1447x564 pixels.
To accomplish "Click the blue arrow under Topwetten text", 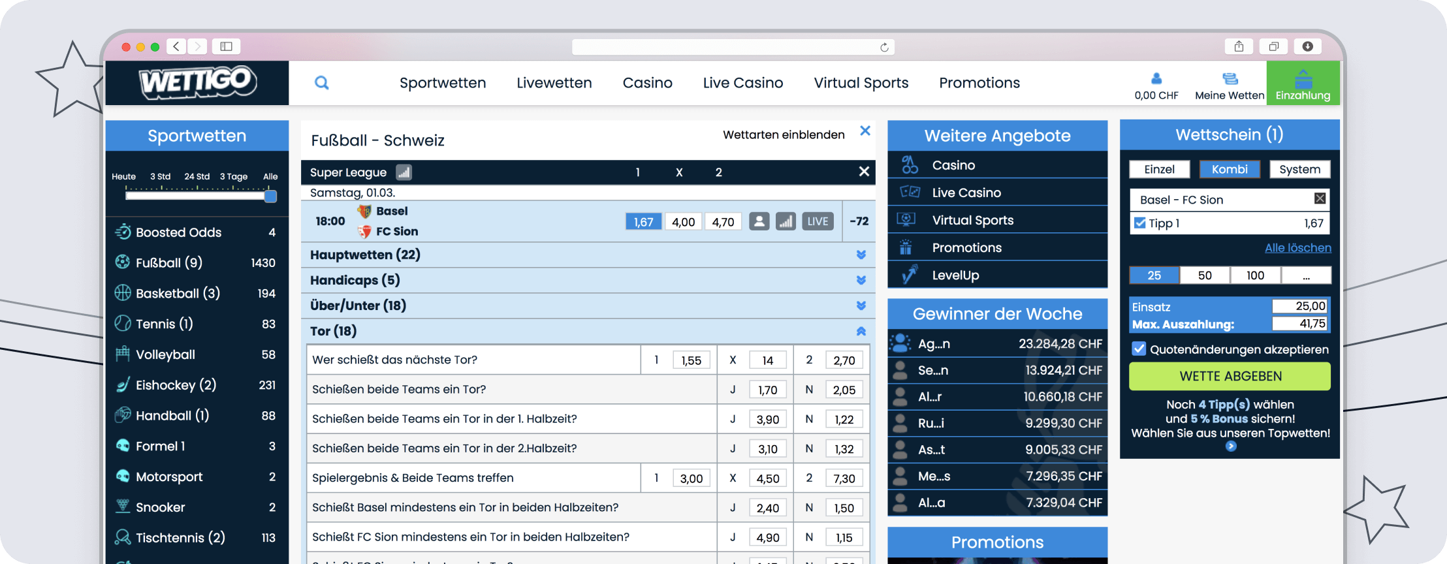I will [1231, 446].
